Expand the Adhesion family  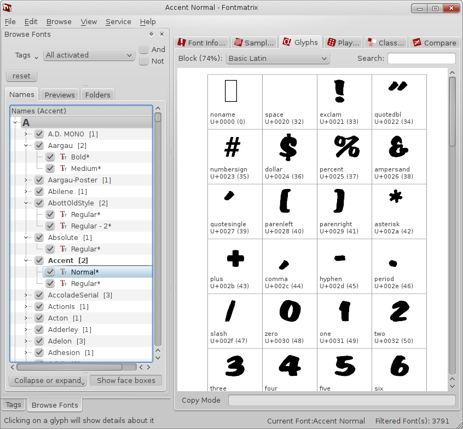point(26,352)
